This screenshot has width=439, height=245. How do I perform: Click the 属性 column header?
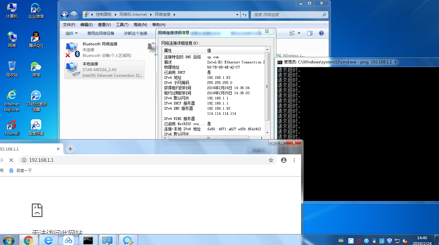pyautogui.click(x=184, y=50)
